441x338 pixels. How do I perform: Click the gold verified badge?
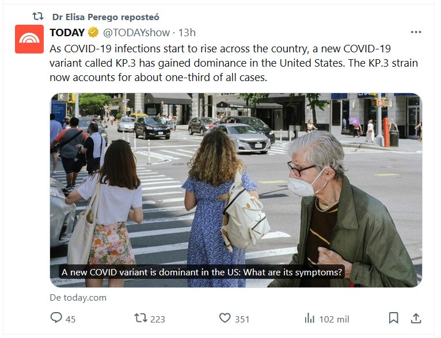coord(93,32)
